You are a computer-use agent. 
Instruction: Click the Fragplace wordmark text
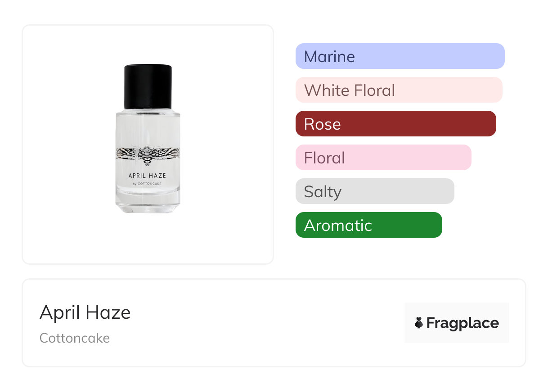coord(463,323)
